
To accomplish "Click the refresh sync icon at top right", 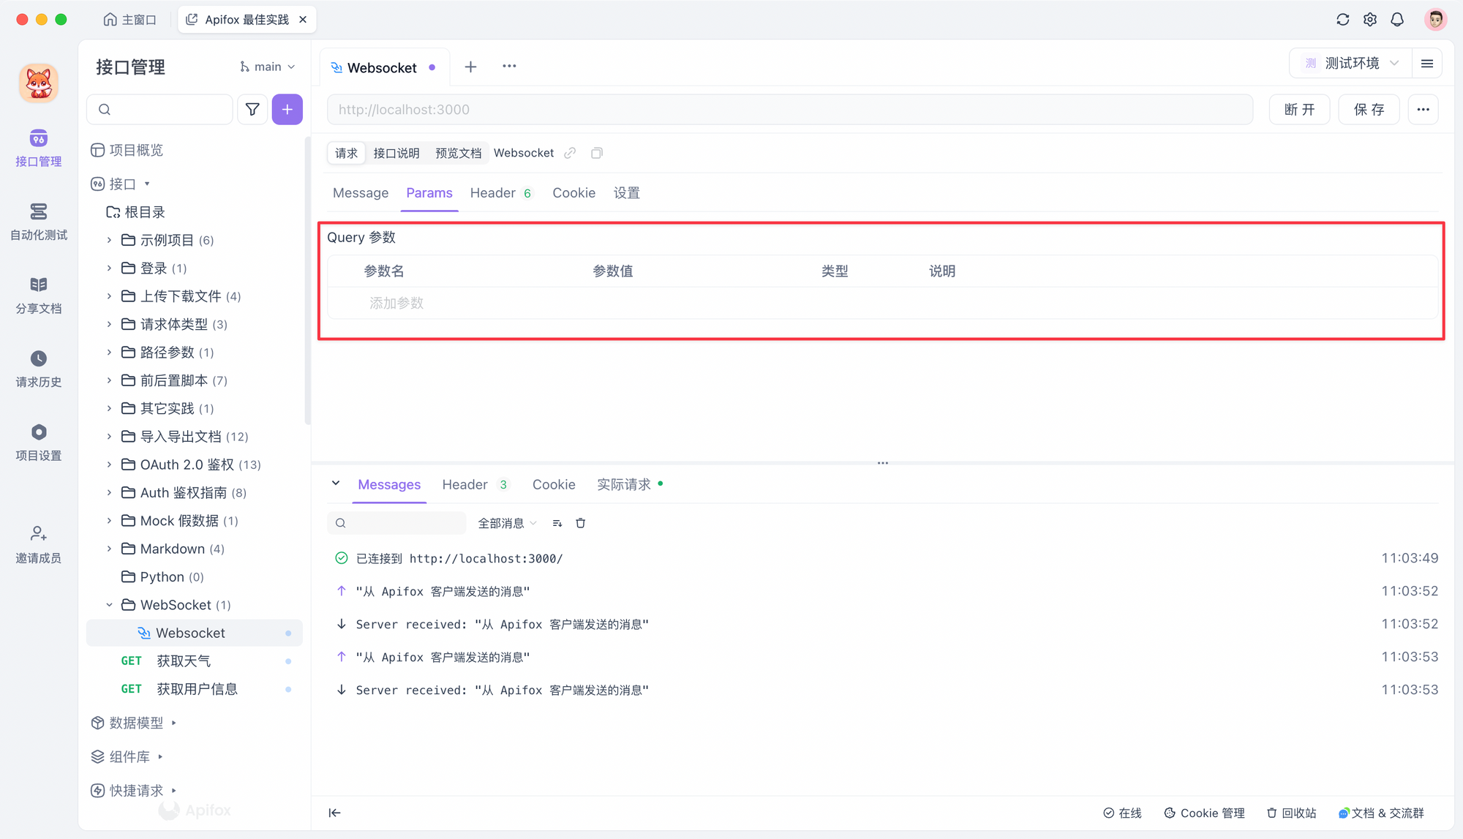I will point(1342,20).
